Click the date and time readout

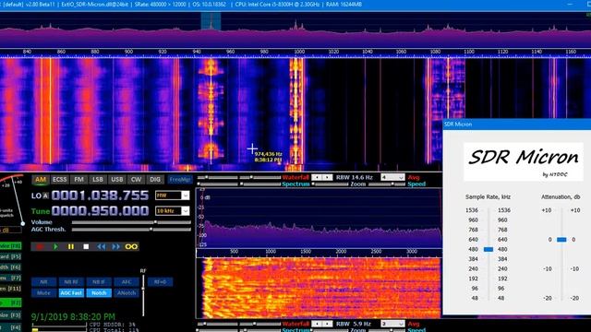click(73, 317)
